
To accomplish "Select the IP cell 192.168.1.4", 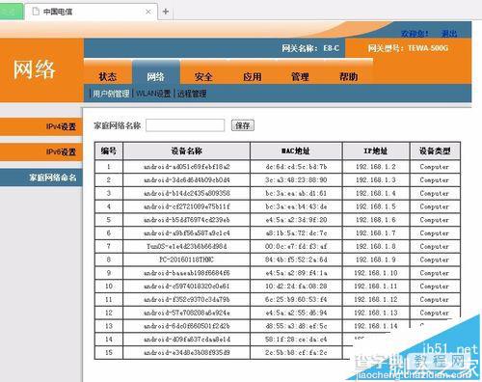I will [376, 193].
